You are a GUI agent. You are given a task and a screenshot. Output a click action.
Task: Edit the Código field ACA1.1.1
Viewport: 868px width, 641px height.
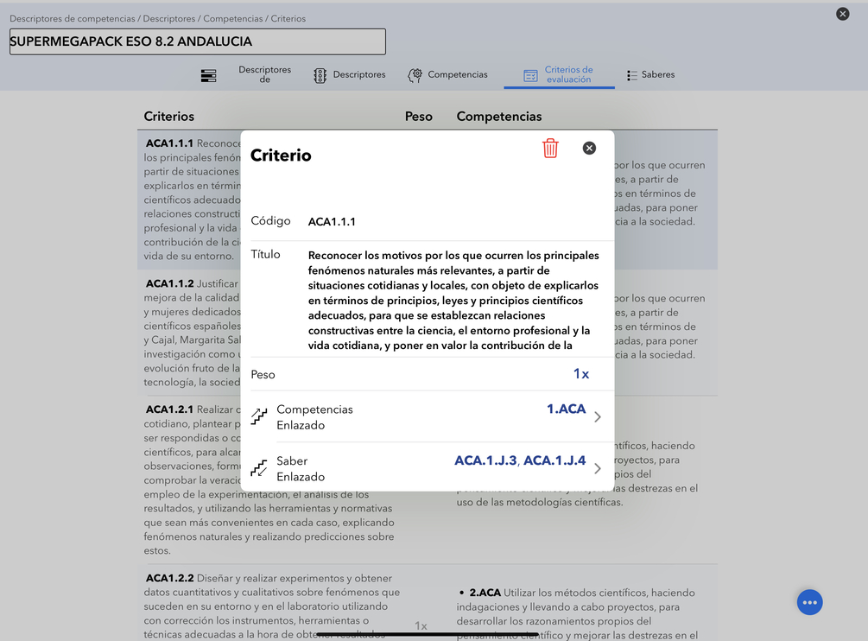332,222
